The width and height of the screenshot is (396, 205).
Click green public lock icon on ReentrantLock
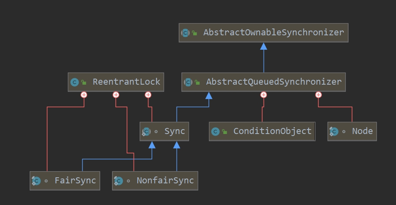pyautogui.click(x=84, y=83)
